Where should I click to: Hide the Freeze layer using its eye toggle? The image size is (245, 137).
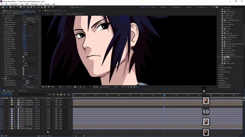[2, 126]
